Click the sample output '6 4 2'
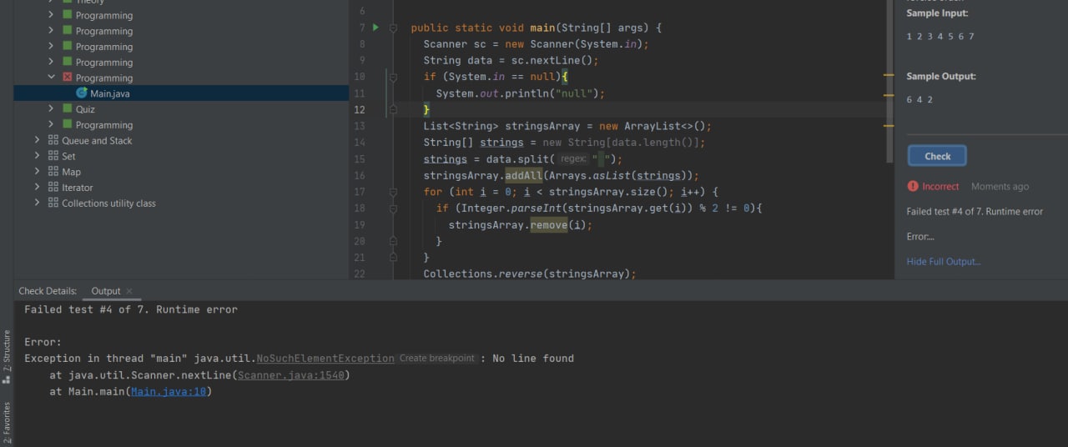This screenshot has height=447, width=1068. pos(919,99)
